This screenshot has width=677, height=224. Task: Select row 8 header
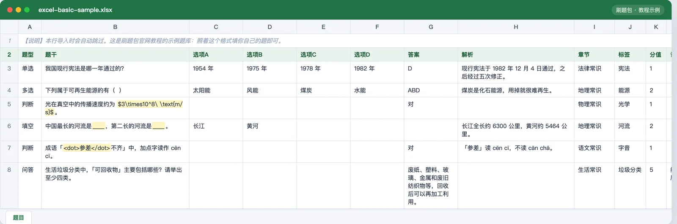pos(9,186)
